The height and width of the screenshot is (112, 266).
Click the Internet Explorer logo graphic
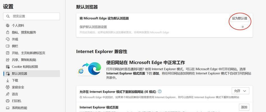pos(81,71)
